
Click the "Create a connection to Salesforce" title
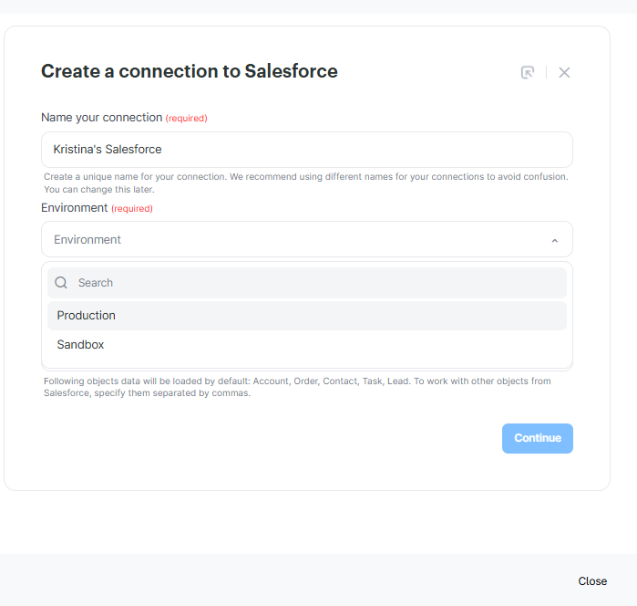pos(190,71)
